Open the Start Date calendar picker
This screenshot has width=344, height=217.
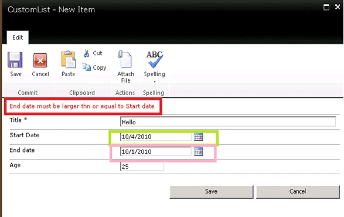pos(199,137)
